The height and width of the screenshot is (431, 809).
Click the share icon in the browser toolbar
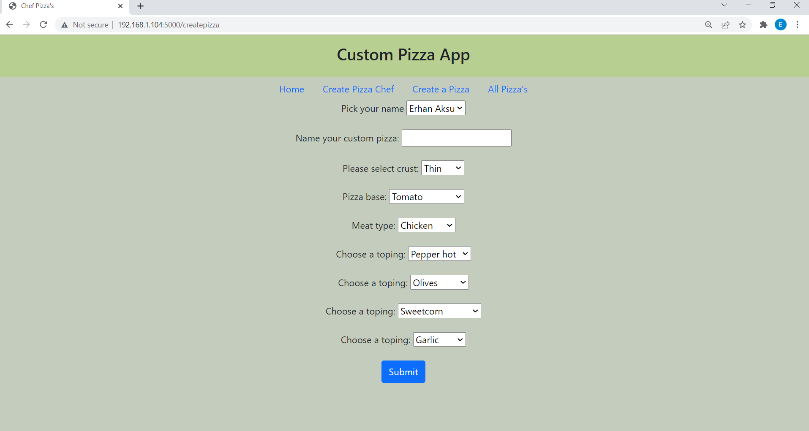[x=726, y=24]
